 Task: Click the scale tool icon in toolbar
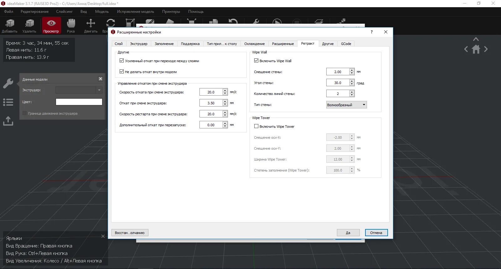130,23
